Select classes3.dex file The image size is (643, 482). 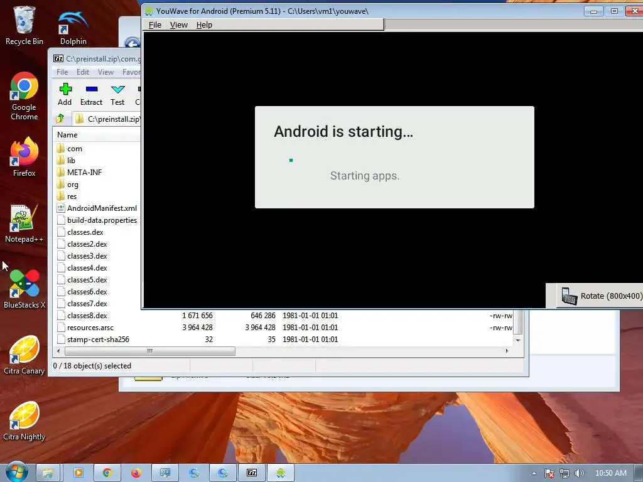[x=87, y=256]
